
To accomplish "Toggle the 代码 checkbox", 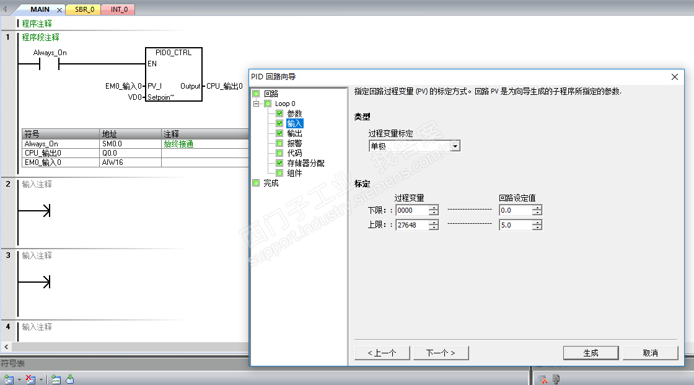I will click(x=279, y=153).
